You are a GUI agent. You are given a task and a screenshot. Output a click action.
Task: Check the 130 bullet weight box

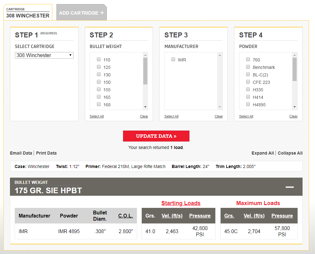99,74
